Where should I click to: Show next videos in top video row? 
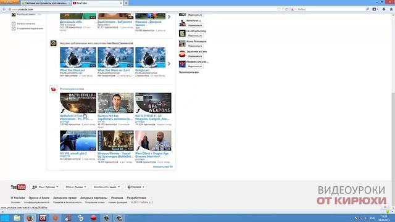(x=169, y=17)
